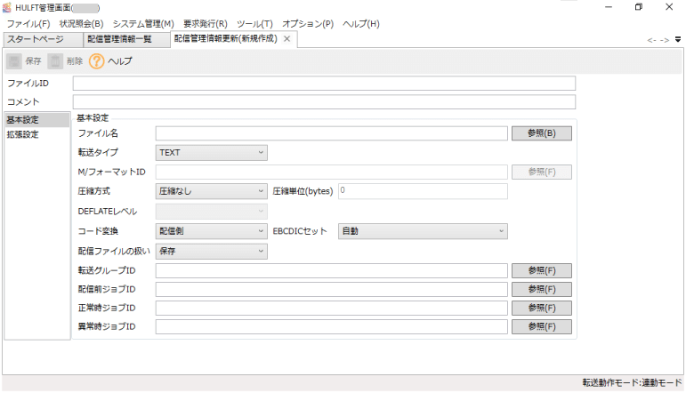The width and height of the screenshot is (686, 393).
Task: Switch to the スタートページ tab
Action: tap(43, 39)
